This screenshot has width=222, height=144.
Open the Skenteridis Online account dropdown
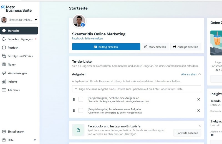point(19,20)
